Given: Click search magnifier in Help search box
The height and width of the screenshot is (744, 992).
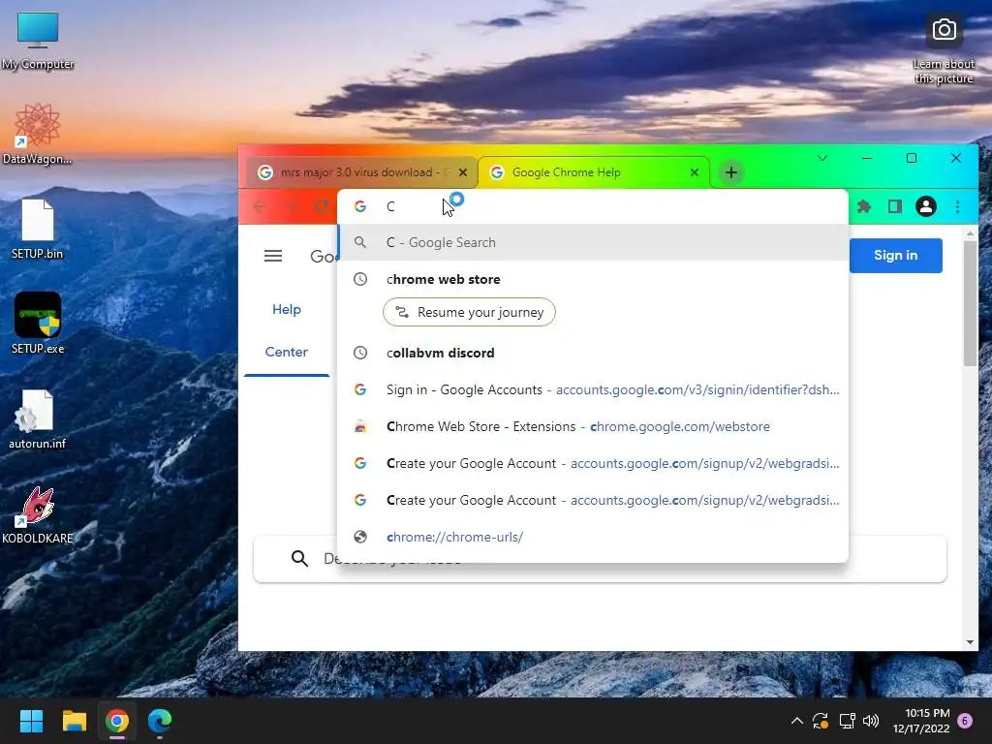Looking at the screenshot, I should [x=299, y=558].
